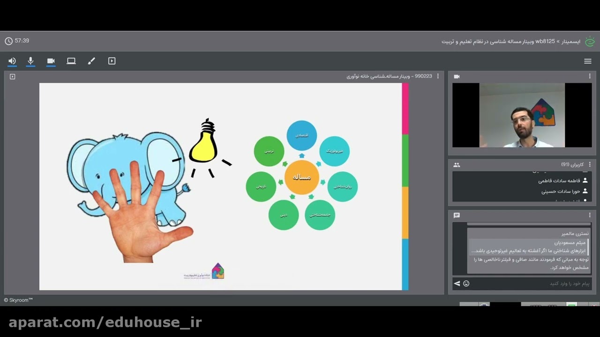Select user فاطمه سادات فاطمی
The image size is (600, 337).
[559, 181]
